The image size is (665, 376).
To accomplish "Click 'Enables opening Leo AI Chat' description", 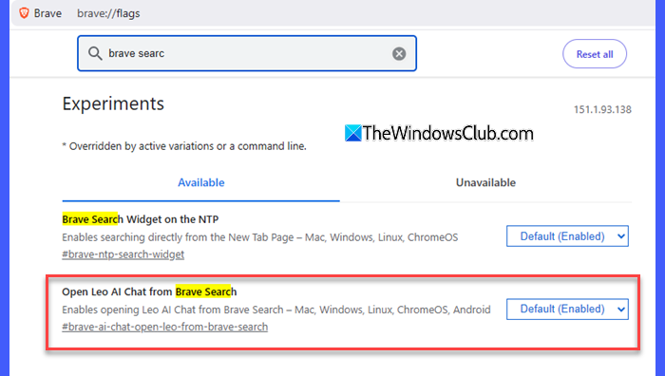I will pos(276,310).
